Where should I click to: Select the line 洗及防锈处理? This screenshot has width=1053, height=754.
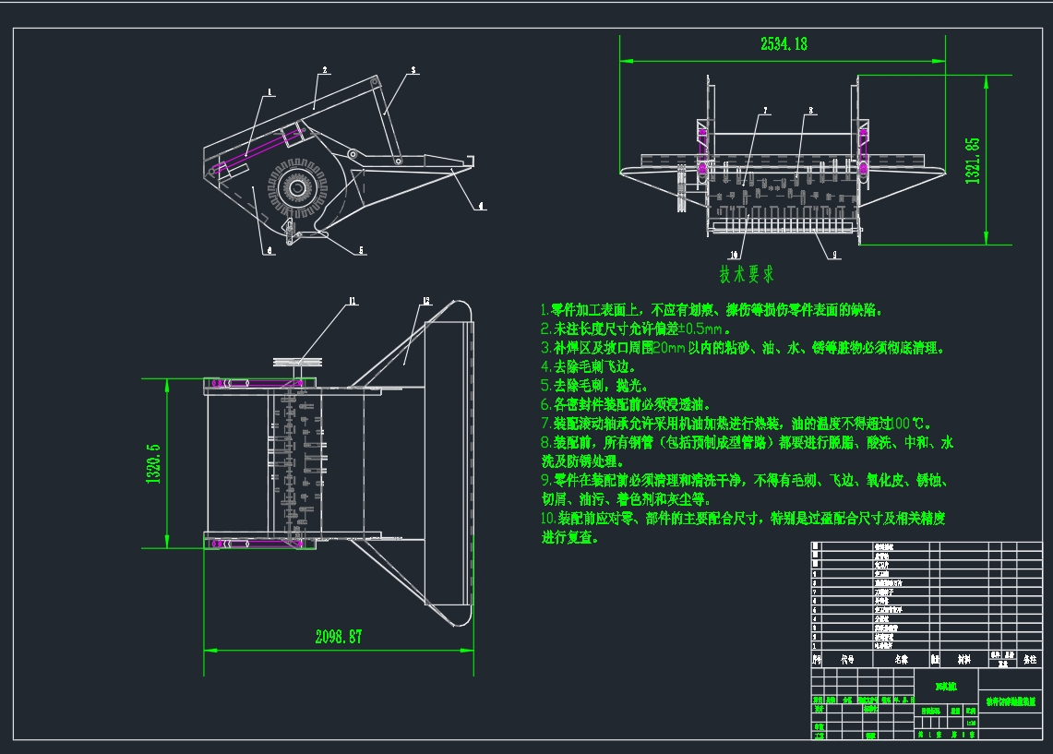coord(583,461)
